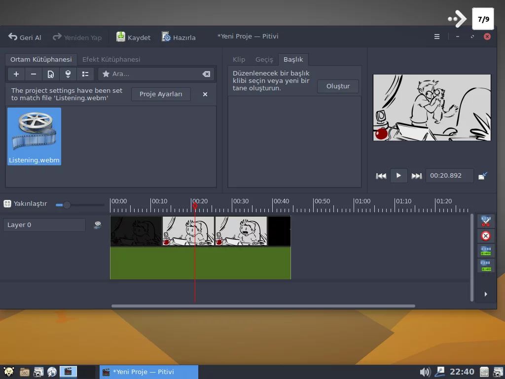Open the Geçiş tab in the middle panel
Viewport: 505px width, 379px height.
tap(264, 59)
